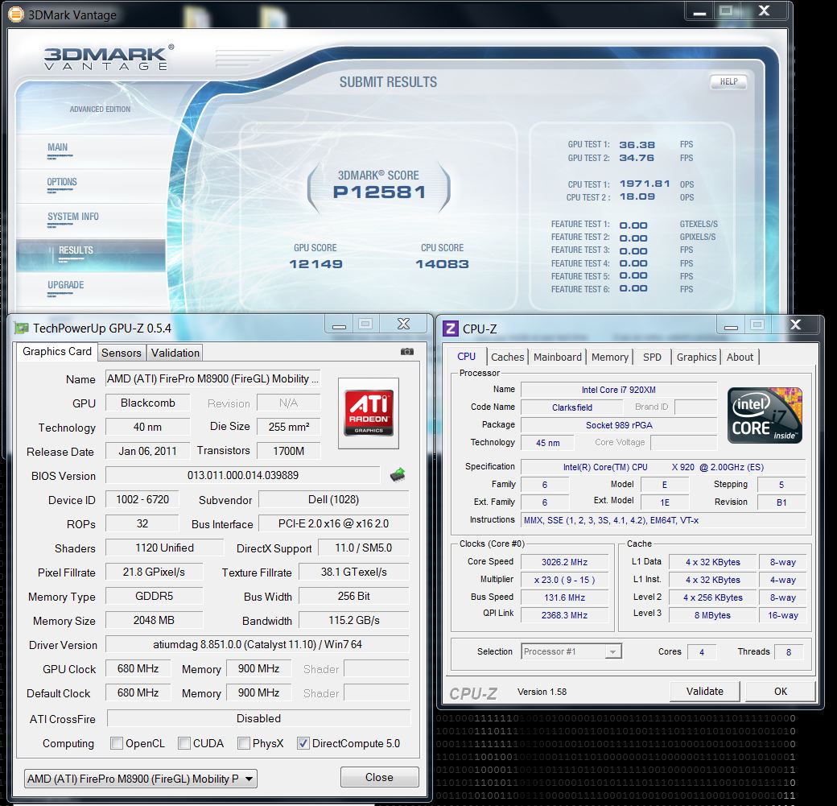
Task: Open the About tab in CPU-Z
Action: 740,357
